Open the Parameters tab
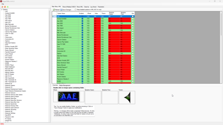This screenshot has width=223, height=125. click(x=101, y=7)
